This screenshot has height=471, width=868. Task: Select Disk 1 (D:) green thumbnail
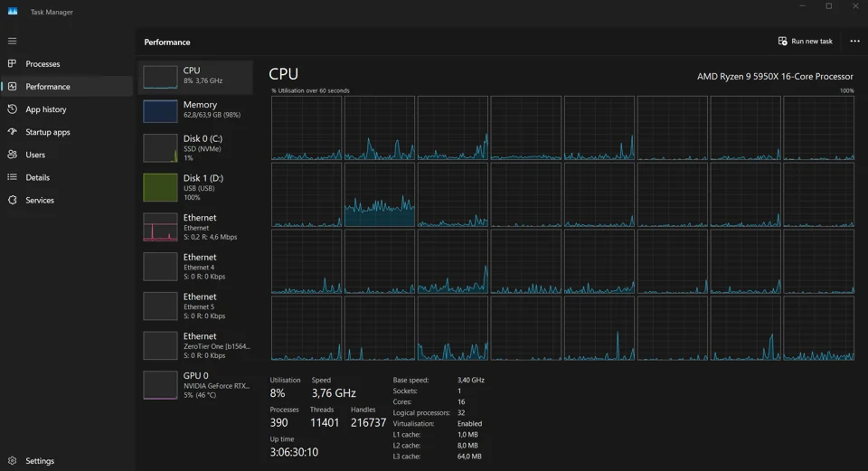160,188
